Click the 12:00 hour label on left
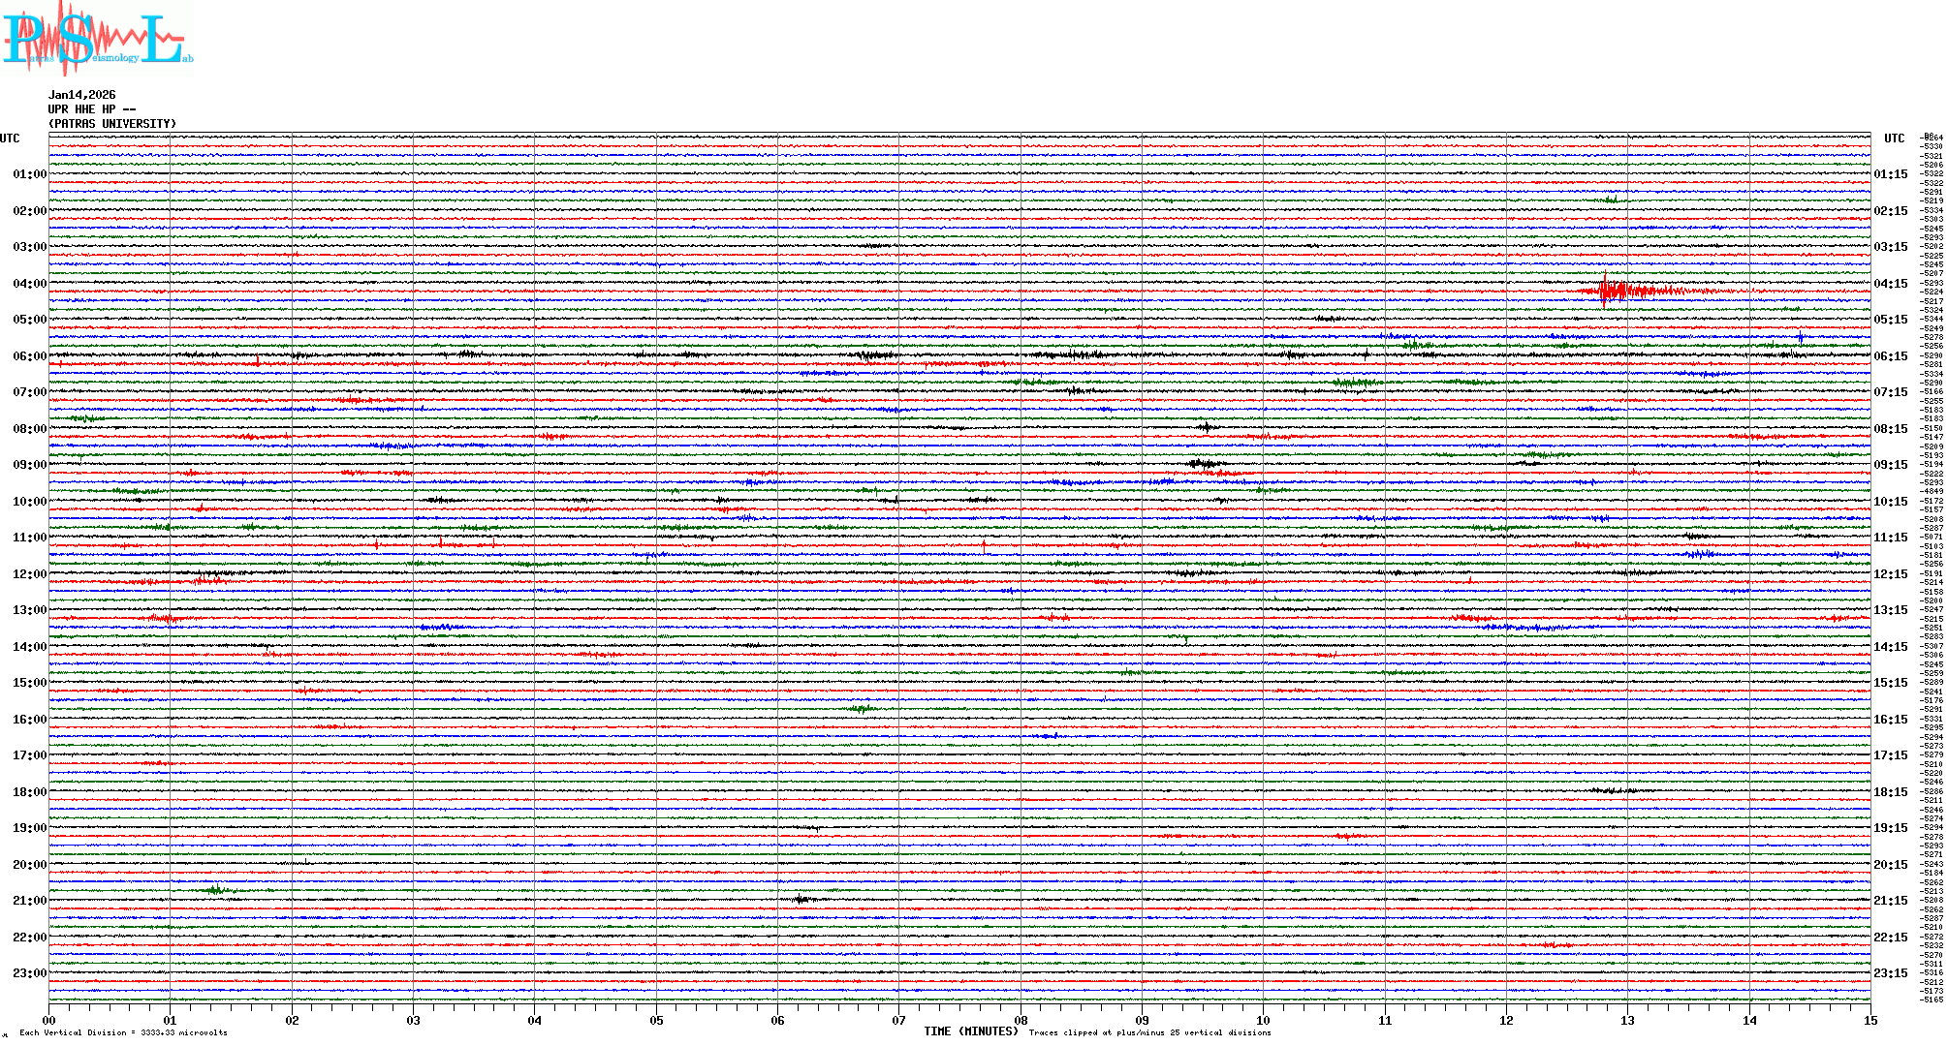Screen dimensions: 1948x1046 [29, 574]
